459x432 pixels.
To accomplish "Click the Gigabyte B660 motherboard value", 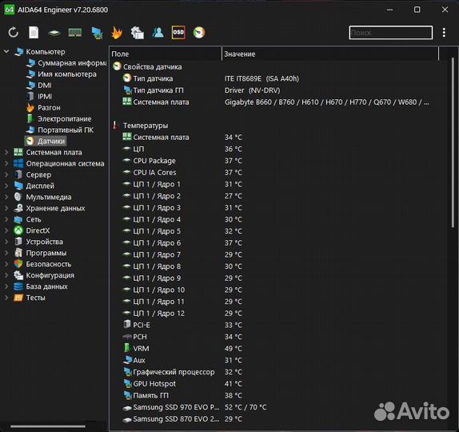I will [x=327, y=102].
